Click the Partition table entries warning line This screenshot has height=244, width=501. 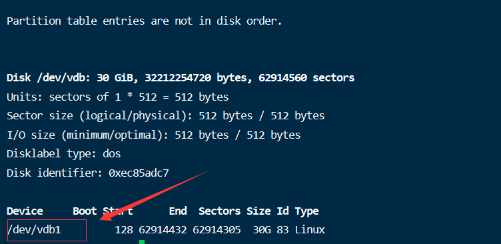(x=145, y=21)
